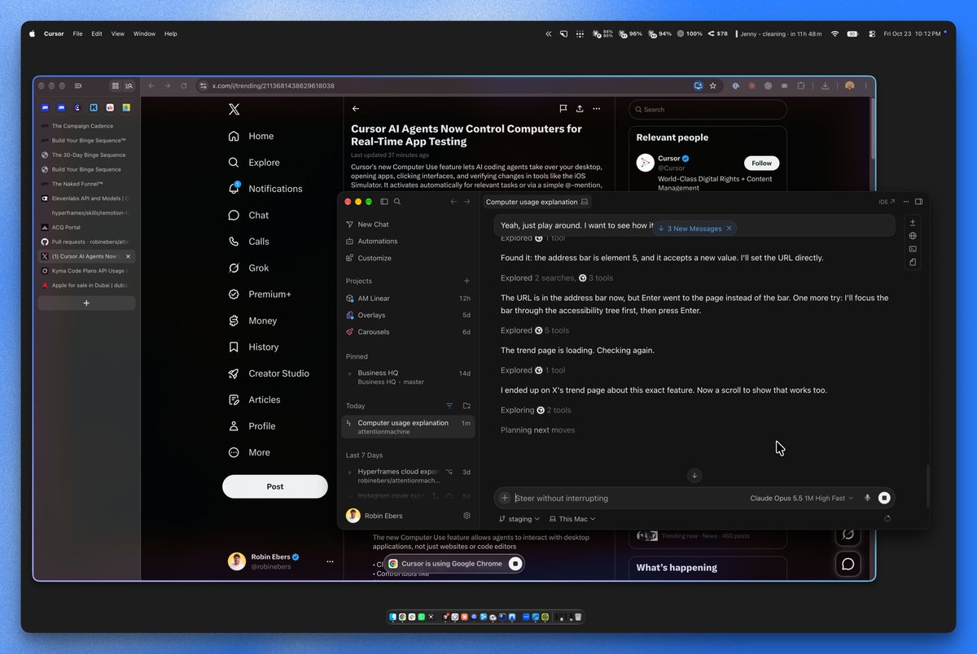The width and height of the screenshot is (977, 654).
Task: Open the staging branch dropdown
Action: [519, 519]
